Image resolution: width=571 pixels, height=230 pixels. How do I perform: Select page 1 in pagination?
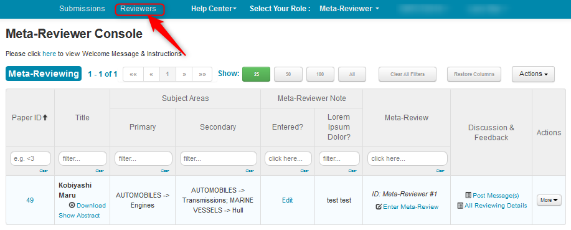click(x=168, y=74)
